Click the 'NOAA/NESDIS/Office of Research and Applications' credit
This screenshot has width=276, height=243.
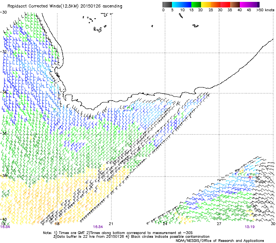click(x=220, y=241)
